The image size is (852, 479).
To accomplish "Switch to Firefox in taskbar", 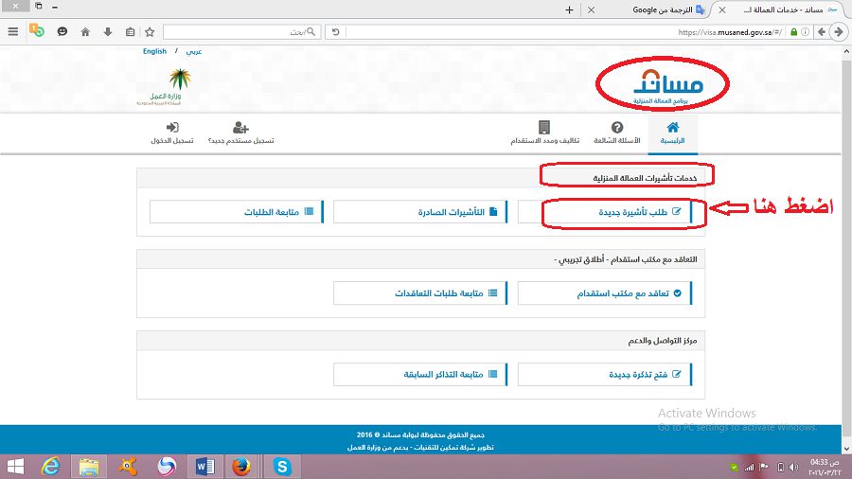I will click(x=241, y=467).
